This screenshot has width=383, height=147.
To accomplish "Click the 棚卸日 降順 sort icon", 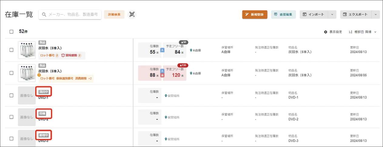I will (351, 32).
